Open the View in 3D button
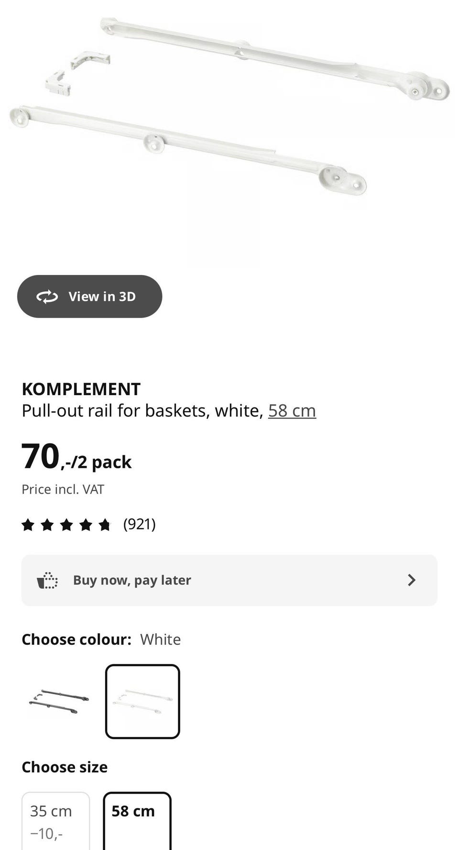459x850 pixels. pyautogui.click(x=89, y=296)
